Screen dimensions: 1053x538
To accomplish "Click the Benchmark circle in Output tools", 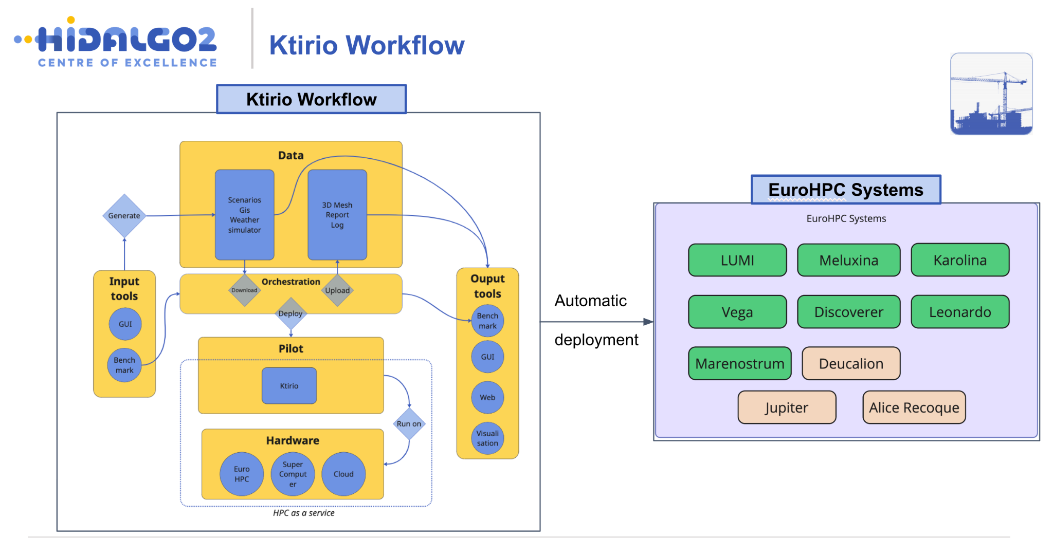I will click(487, 321).
